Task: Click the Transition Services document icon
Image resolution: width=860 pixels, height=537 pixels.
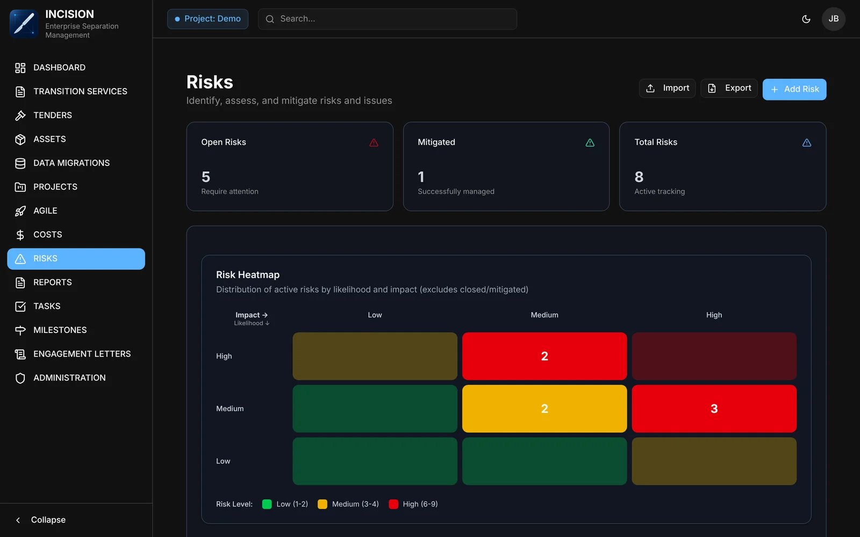Action: click(x=20, y=92)
